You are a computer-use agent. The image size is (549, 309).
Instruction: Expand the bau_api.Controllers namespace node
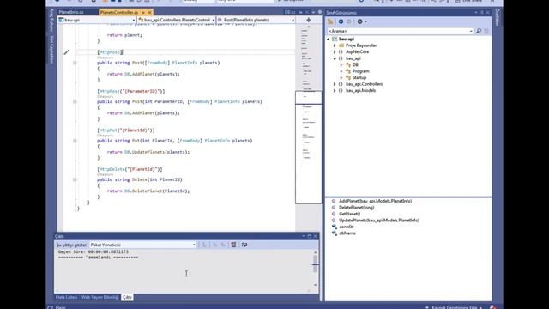coord(335,84)
